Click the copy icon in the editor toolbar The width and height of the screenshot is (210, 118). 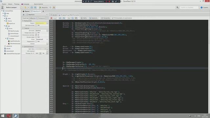73,18
